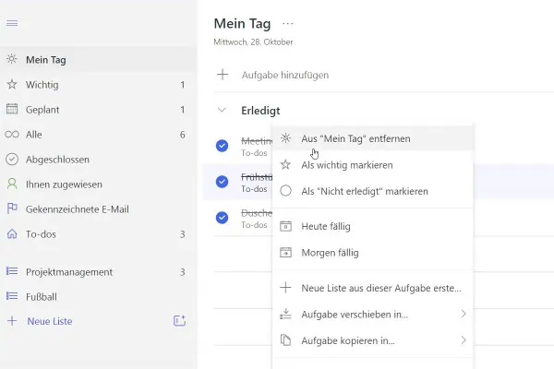
Task: Click the empty circle beside Nicht erledigt markieren
Action: click(285, 191)
